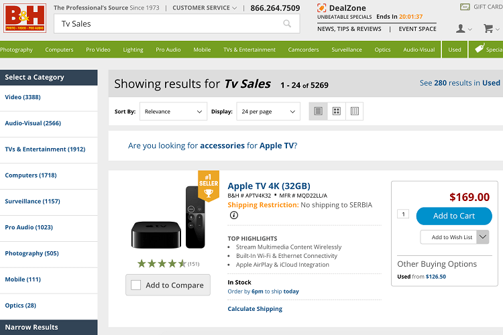Screen dimensions: 503x335
Task: Open the Camcorders menu
Action: point(303,50)
